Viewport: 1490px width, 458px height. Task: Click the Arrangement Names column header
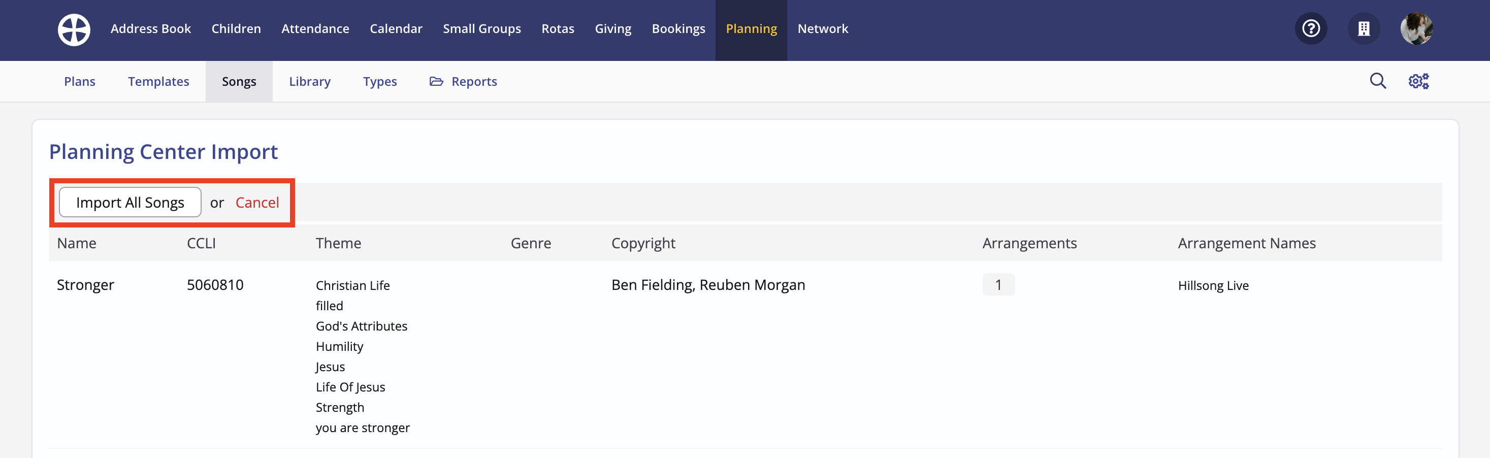coord(1246,243)
